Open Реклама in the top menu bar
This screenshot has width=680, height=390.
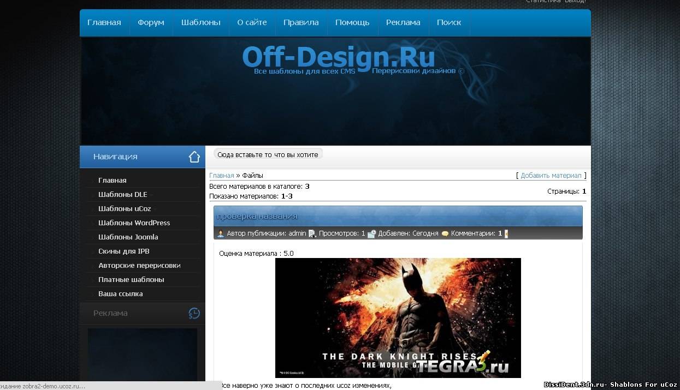(x=403, y=22)
